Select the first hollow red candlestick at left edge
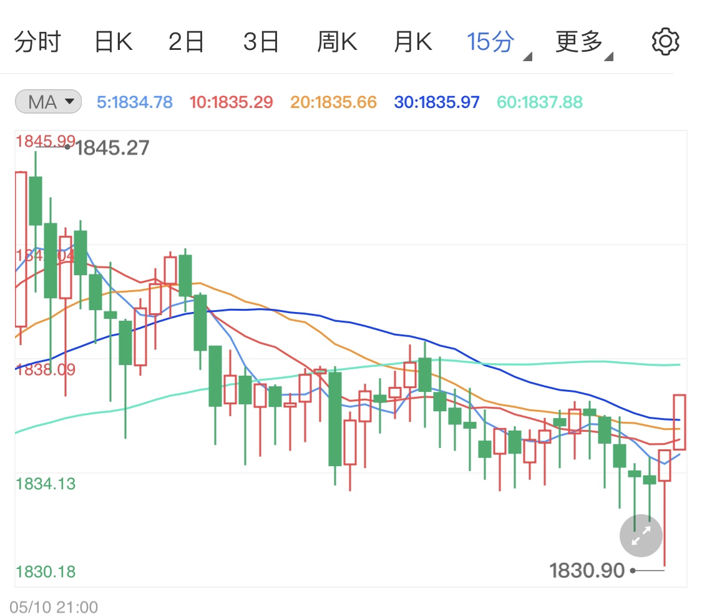The image size is (702, 614). coord(21,249)
